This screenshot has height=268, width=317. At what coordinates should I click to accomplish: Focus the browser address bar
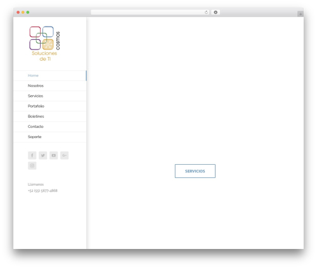150,12
